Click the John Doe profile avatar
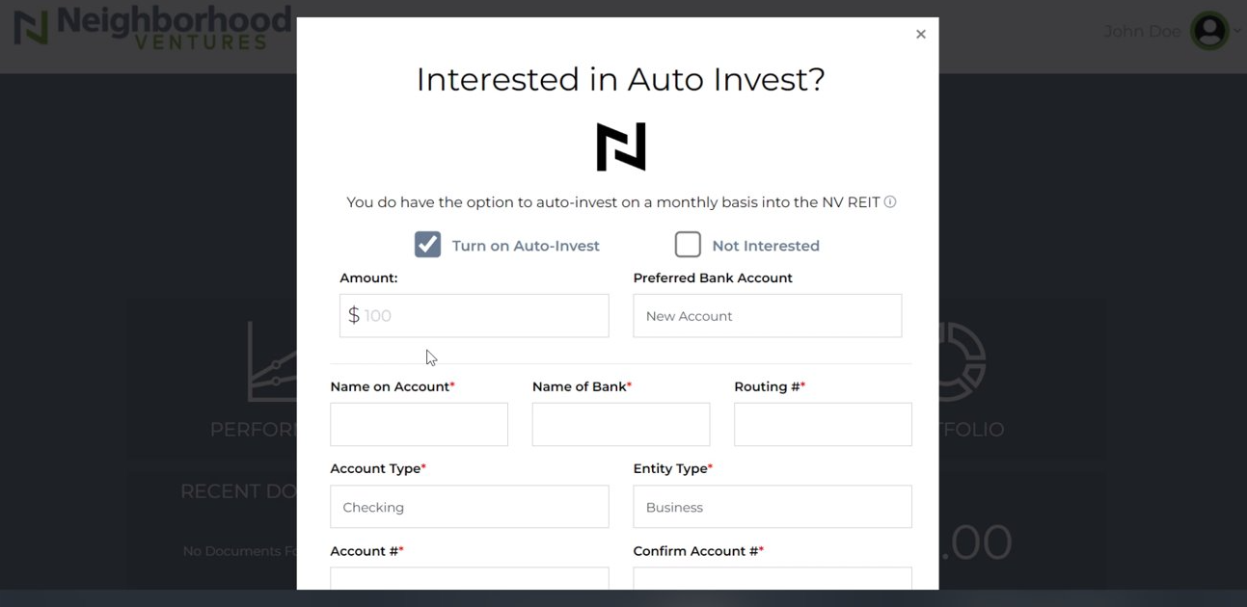Image resolution: width=1247 pixels, height=607 pixels. (1208, 32)
